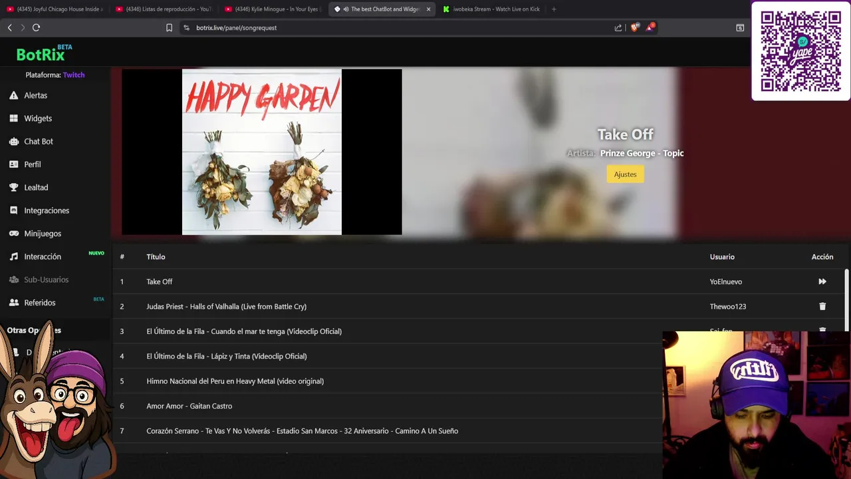The width and height of the screenshot is (851, 479).
Task: Switch to Kylie Minogue tab
Action: coord(273,9)
